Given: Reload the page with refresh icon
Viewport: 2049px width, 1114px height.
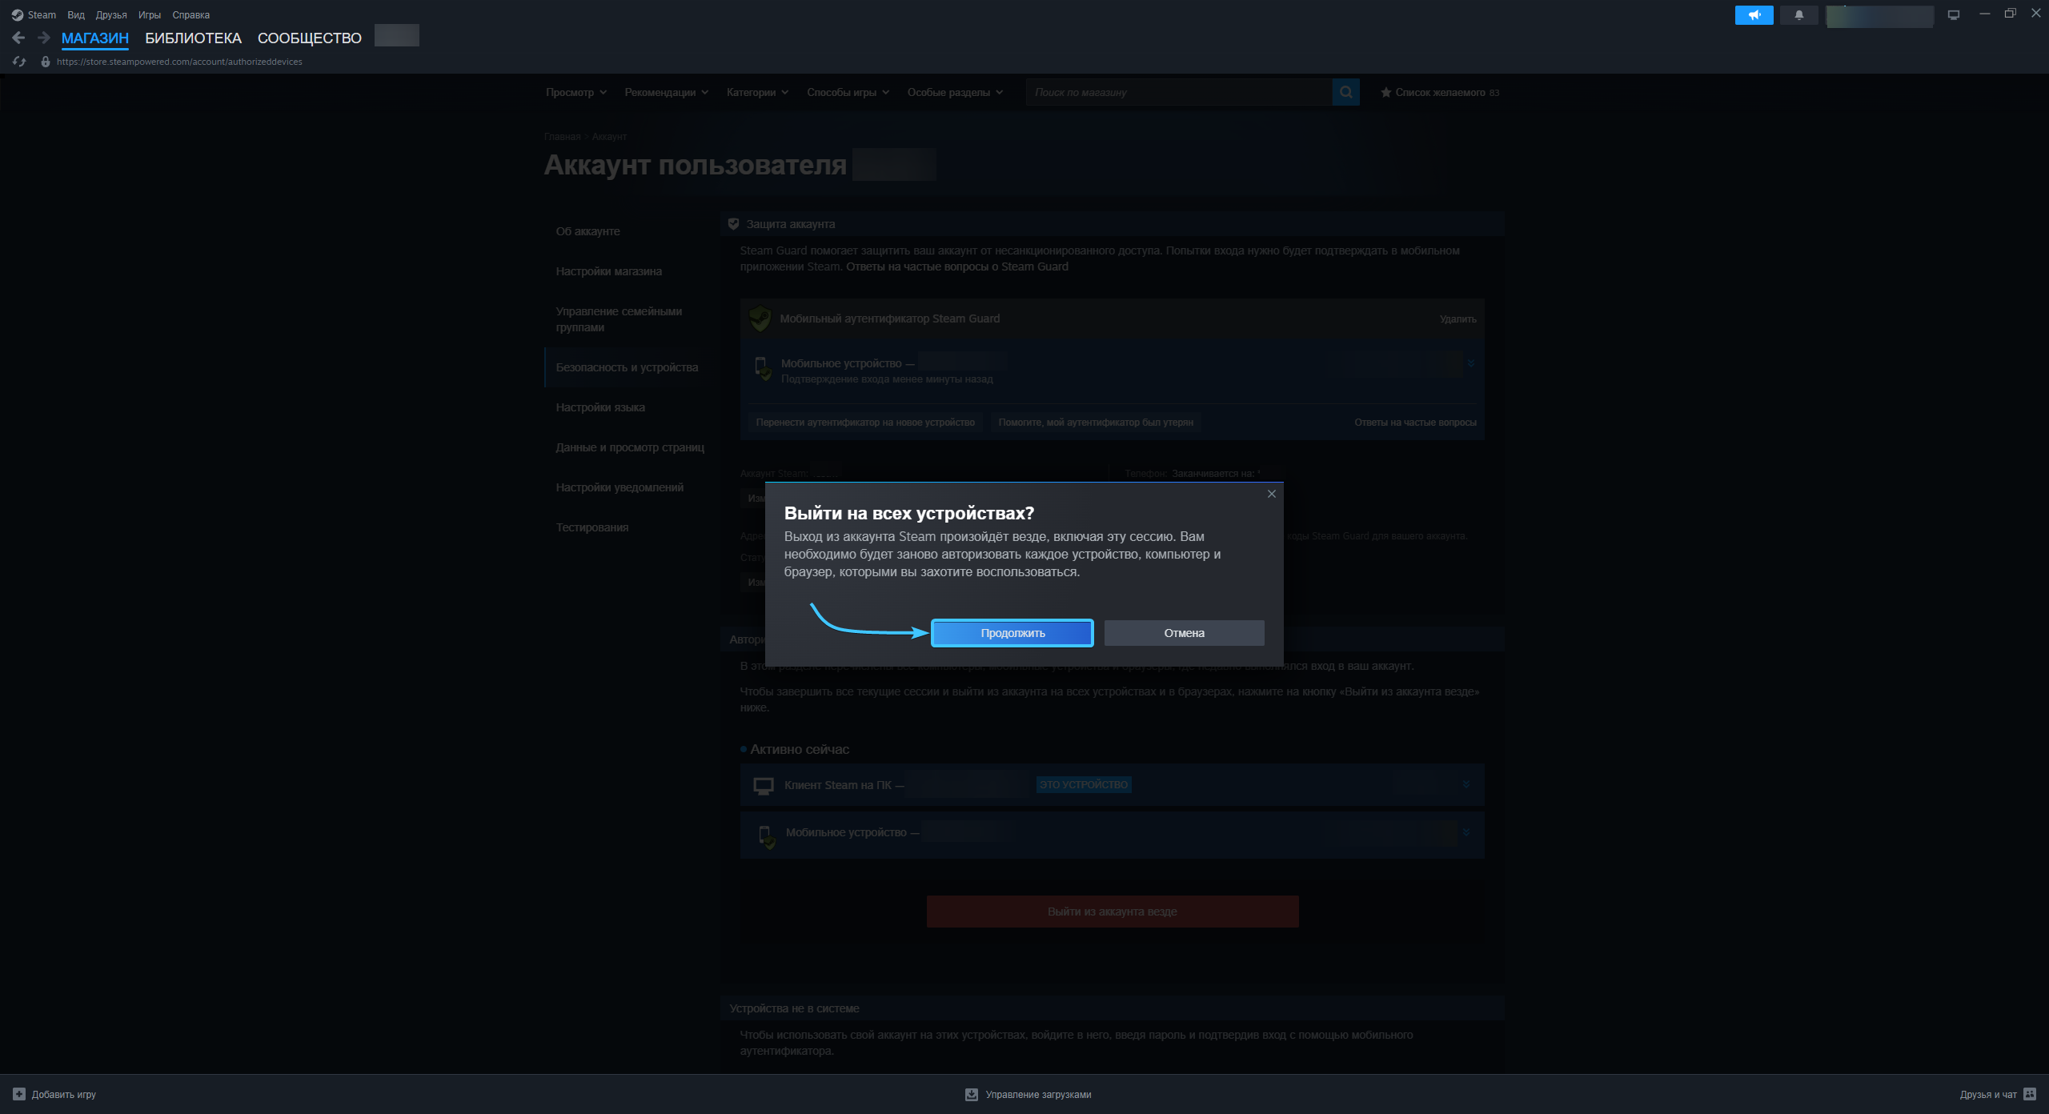Looking at the screenshot, I should (20, 62).
